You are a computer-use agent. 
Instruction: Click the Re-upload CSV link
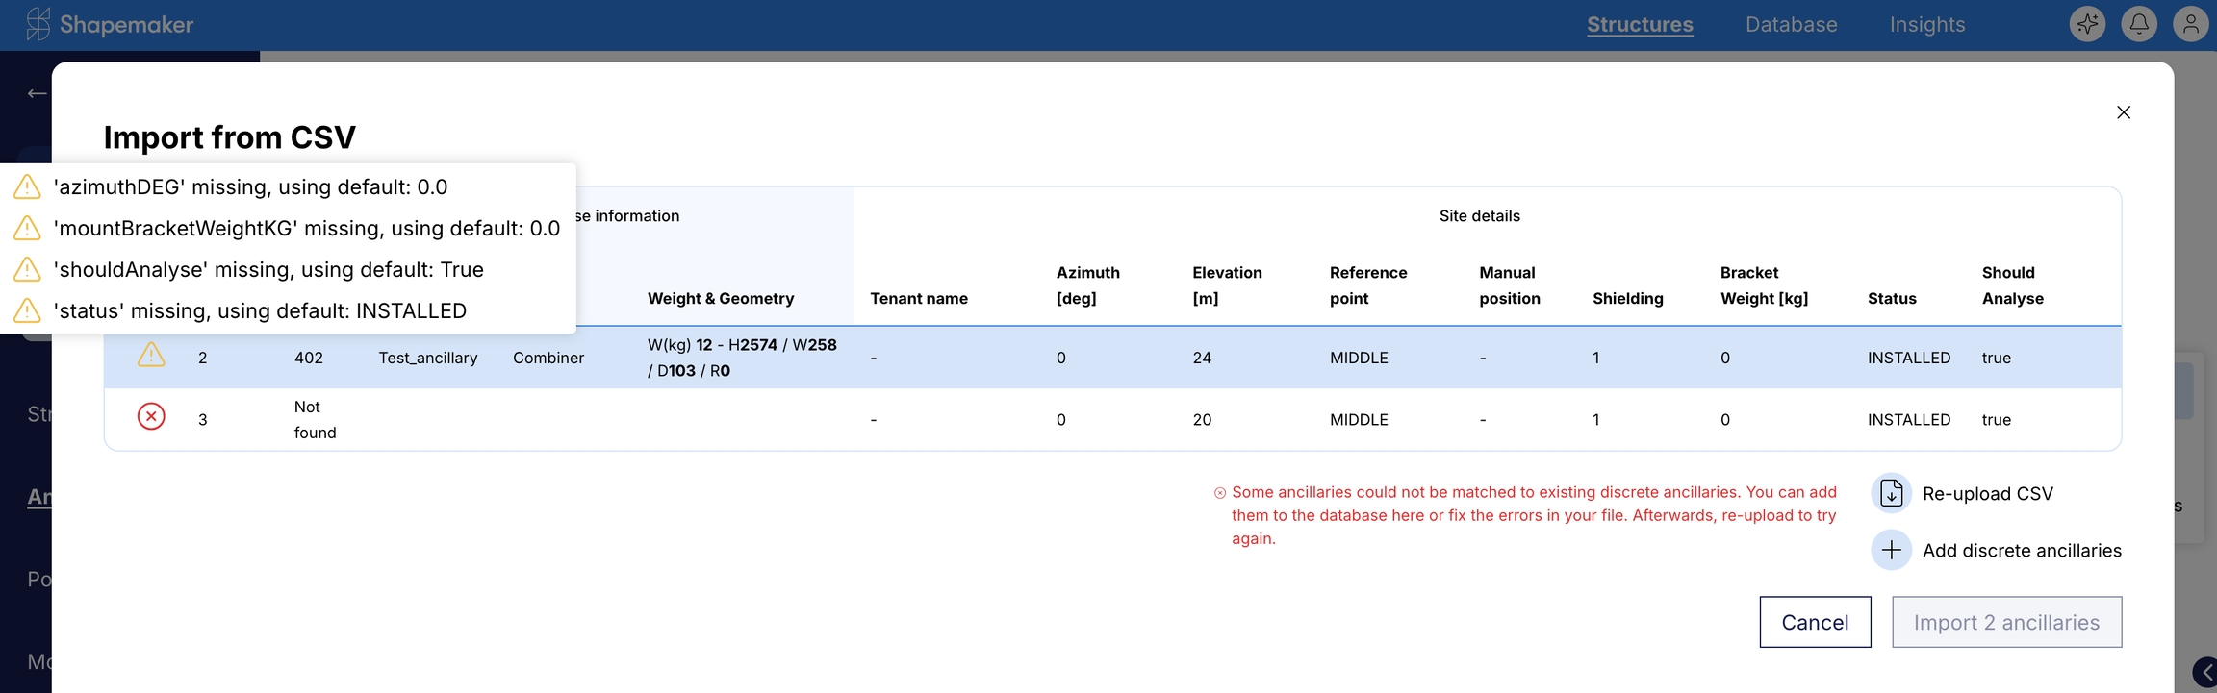(1987, 494)
